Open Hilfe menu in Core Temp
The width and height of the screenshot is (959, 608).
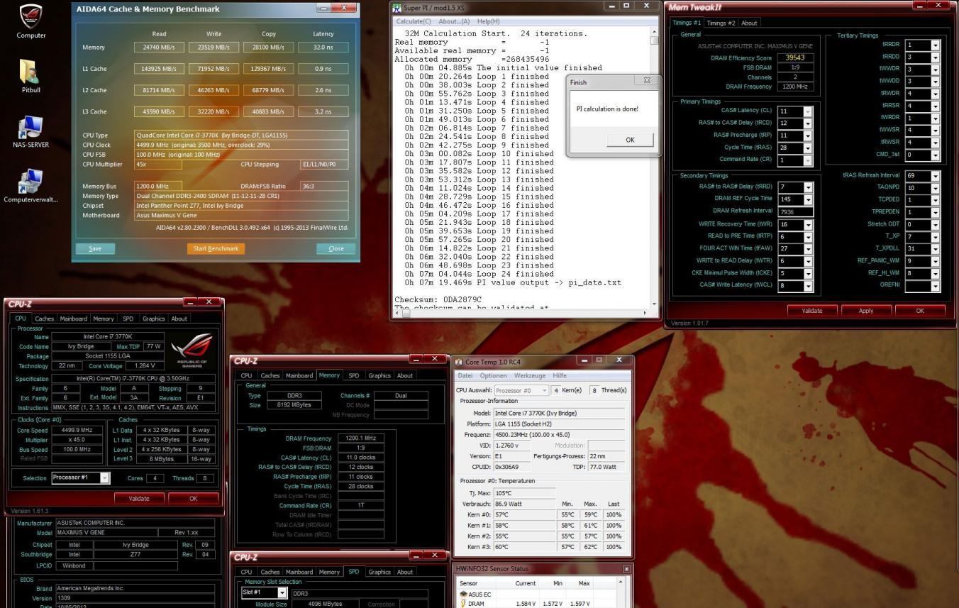tap(560, 375)
